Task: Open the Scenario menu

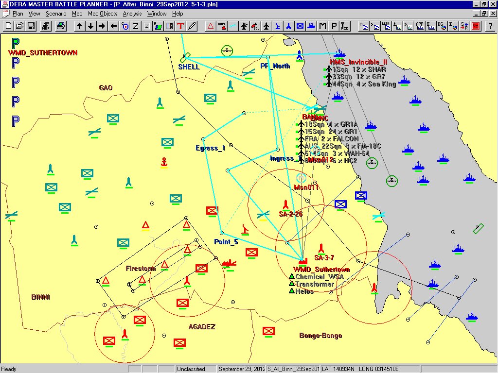Action: [56, 14]
